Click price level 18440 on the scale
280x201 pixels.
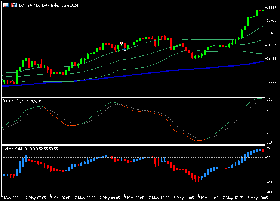272,46
